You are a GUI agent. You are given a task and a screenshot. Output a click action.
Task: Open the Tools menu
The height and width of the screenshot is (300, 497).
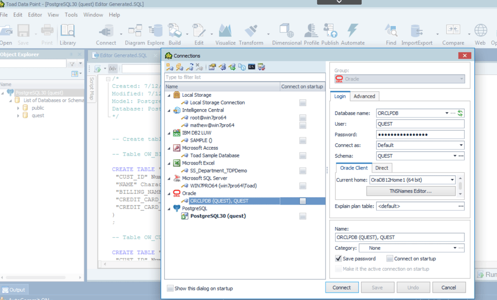tap(71, 15)
